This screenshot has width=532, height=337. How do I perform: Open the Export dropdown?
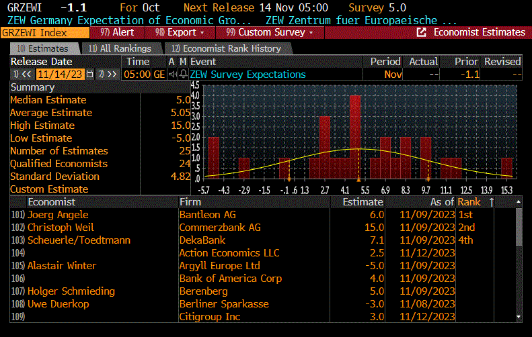(180, 32)
